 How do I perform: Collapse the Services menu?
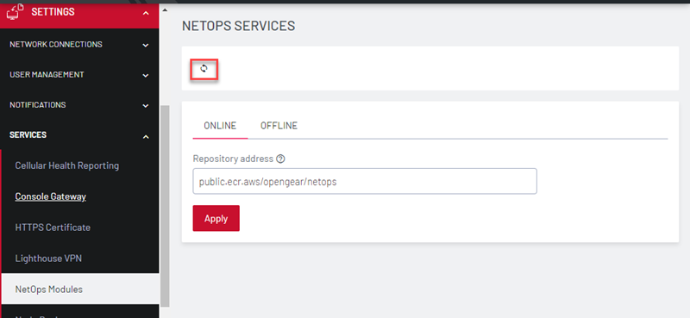tap(79, 135)
